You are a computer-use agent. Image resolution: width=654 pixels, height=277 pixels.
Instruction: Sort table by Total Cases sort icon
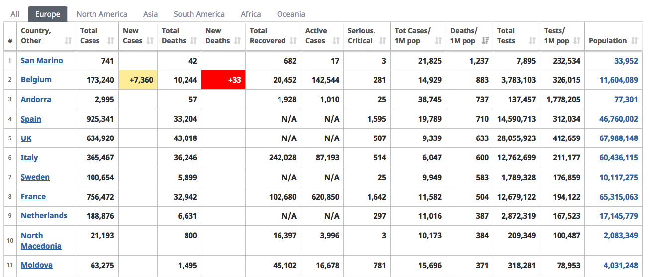coord(110,41)
